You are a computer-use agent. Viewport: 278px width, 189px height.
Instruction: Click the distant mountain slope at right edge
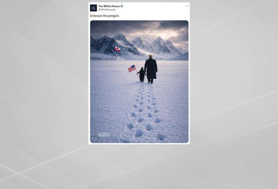[x=182, y=57]
